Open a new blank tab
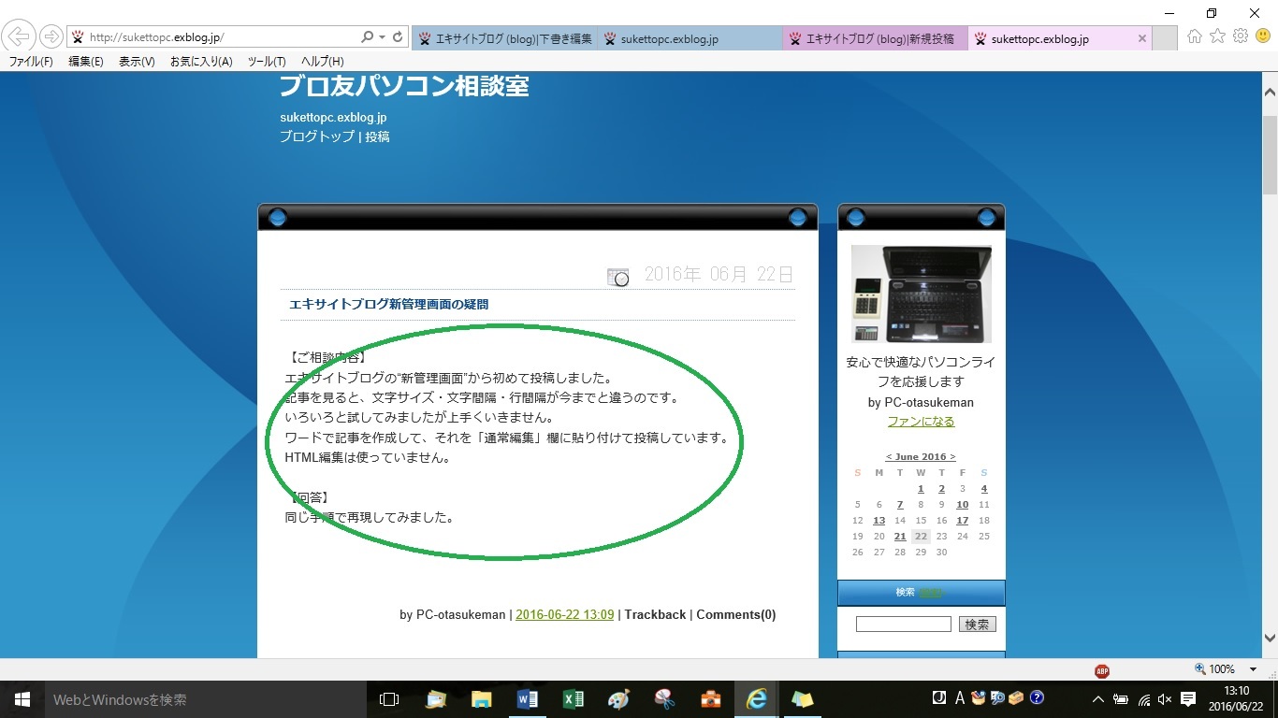Screen dimensions: 1278x718 pos(1165,38)
